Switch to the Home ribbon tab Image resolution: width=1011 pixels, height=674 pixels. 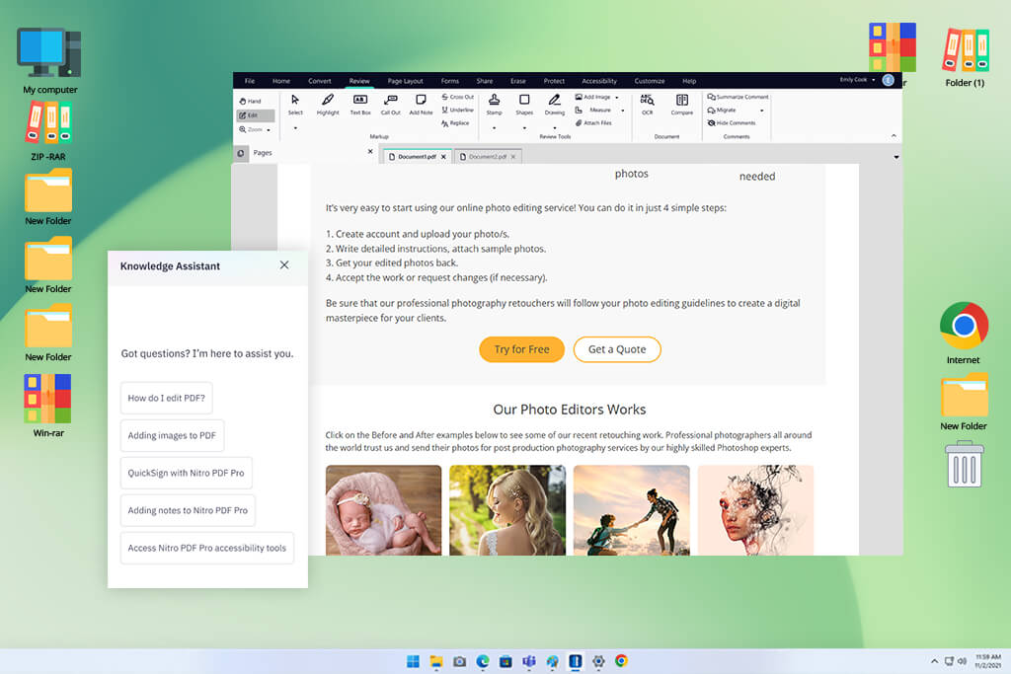[281, 81]
